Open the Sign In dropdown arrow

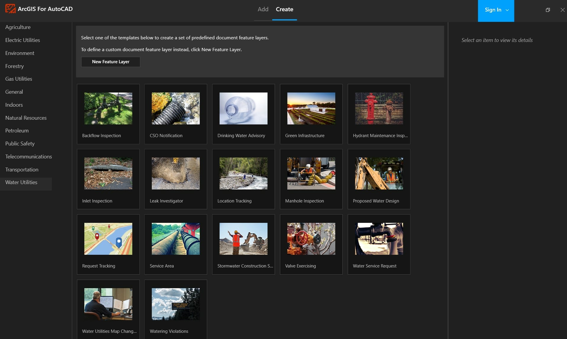(507, 10)
